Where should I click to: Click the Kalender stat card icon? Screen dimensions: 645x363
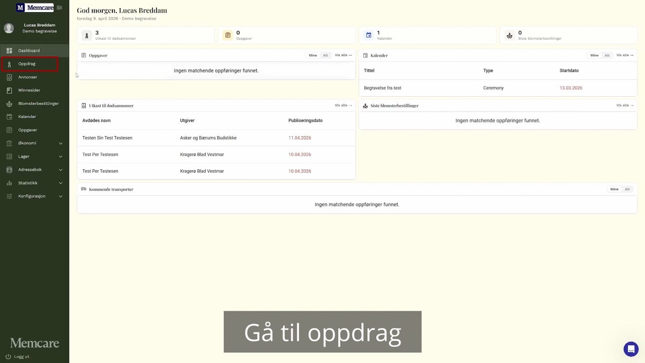[368, 35]
